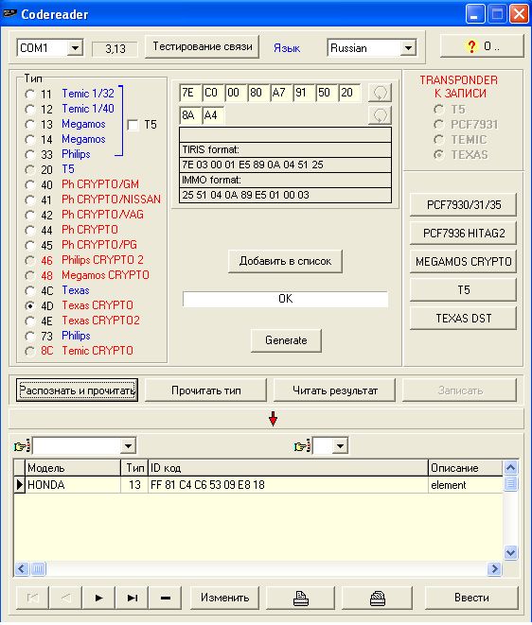Click table vertical scrollbar up arrow
The height and width of the screenshot is (625, 532).
(x=511, y=467)
